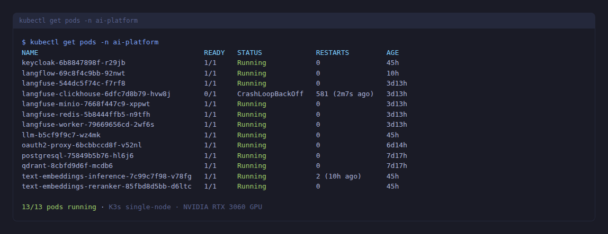Click the CrashLoopBackOff status text
This screenshot has width=608, height=234.
[x=270, y=93]
